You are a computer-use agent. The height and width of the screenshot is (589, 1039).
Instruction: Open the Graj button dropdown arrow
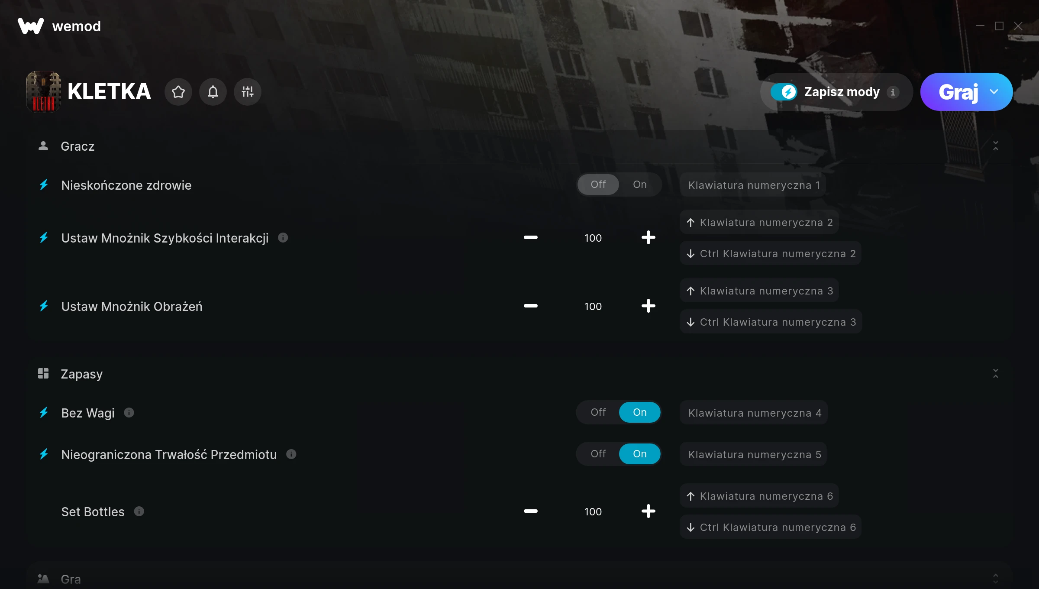[994, 92]
